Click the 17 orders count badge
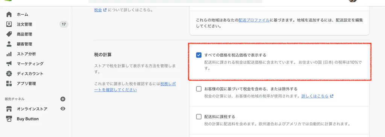The height and width of the screenshot is (137, 385). [x=64, y=24]
